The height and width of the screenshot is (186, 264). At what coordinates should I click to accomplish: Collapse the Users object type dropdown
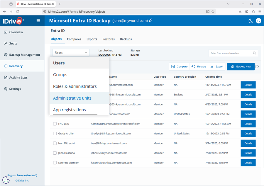pos(71,53)
